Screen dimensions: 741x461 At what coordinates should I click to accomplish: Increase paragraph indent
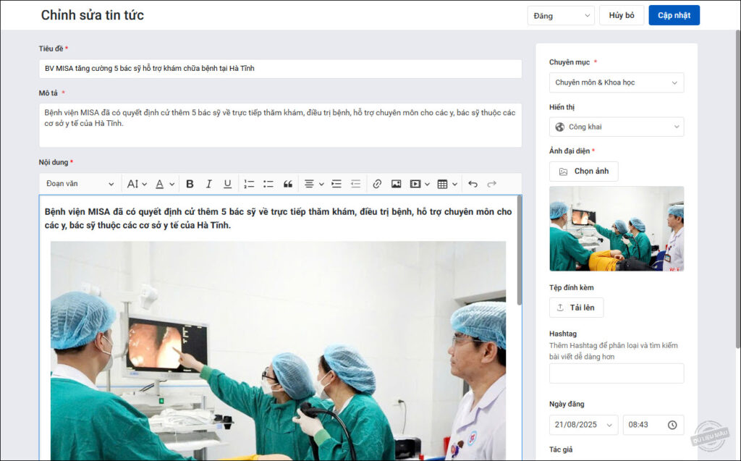(x=336, y=184)
